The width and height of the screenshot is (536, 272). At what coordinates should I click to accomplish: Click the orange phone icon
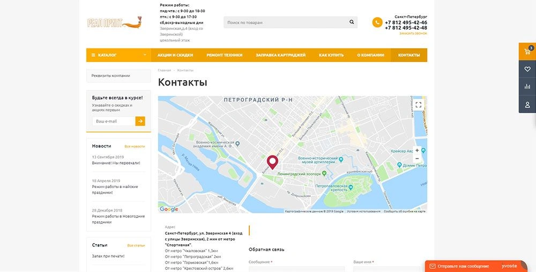pyautogui.click(x=377, y=22)
